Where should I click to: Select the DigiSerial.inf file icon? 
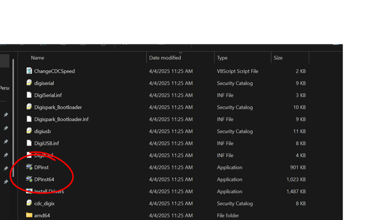[x=29, y=95]
